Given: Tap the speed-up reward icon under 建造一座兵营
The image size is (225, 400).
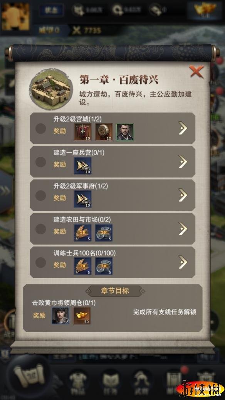Looking at the screenshot, I should (x=83, y=166).
